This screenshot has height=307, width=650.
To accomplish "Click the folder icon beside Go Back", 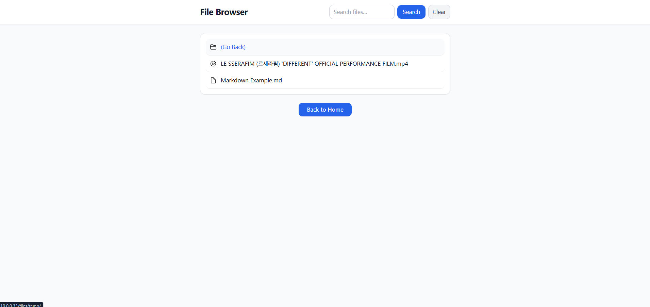I will [213, 47].
